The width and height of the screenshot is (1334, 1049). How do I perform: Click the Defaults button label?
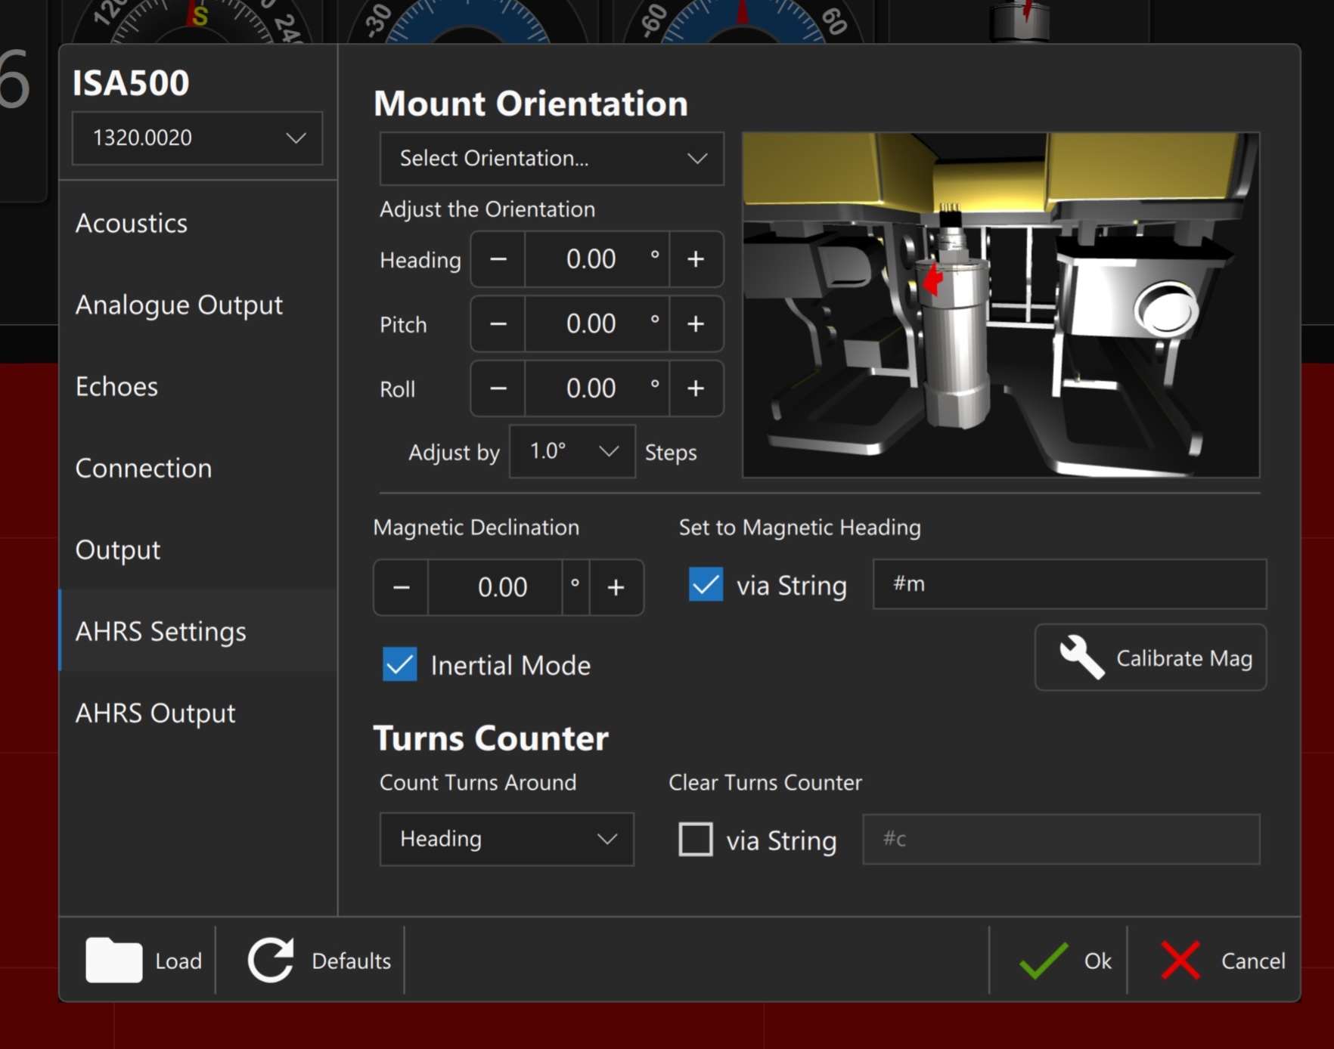coord(351,961)
